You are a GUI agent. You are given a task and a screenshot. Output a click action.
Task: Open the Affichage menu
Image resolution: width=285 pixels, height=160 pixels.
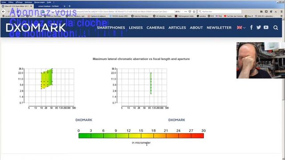click(x=19, y=2)
